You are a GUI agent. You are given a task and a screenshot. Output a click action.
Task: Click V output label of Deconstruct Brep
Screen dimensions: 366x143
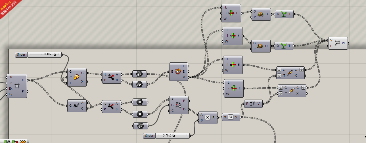point(185,77)
